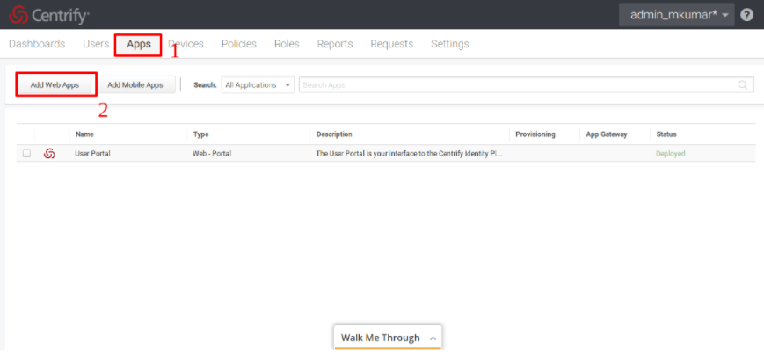Image resolution: width=764 pixels, height=356 pixels.
Task: Click the Add Web Apps button
Action: coord(55,84)
